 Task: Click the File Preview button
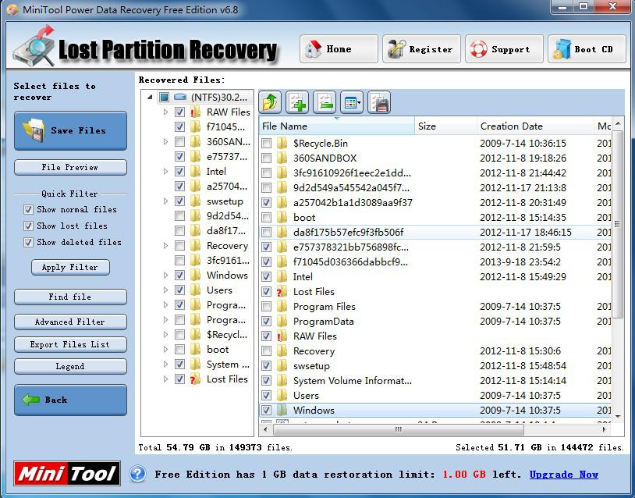(70, 167)
